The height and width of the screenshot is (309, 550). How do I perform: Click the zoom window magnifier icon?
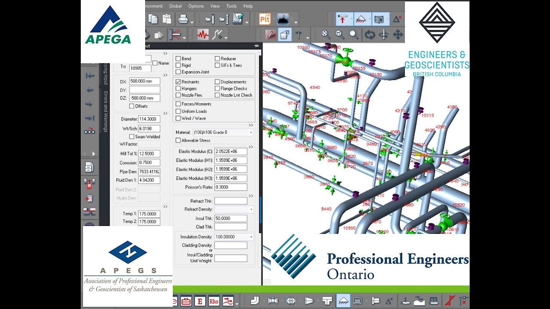point(339,34)
